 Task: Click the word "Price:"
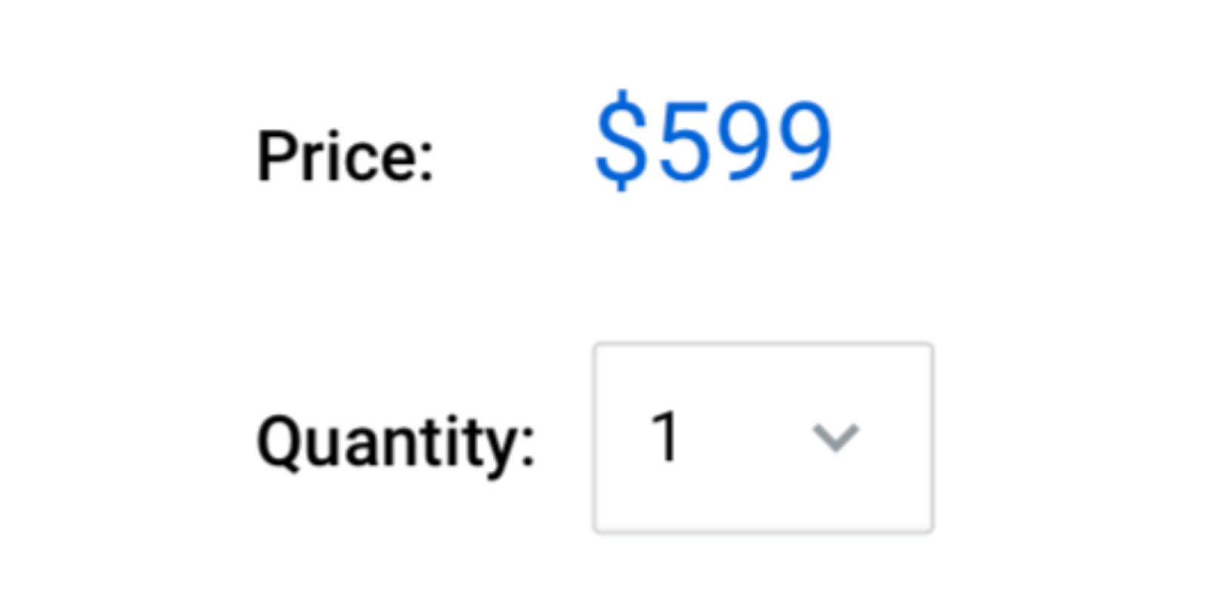tap(345, 156)
